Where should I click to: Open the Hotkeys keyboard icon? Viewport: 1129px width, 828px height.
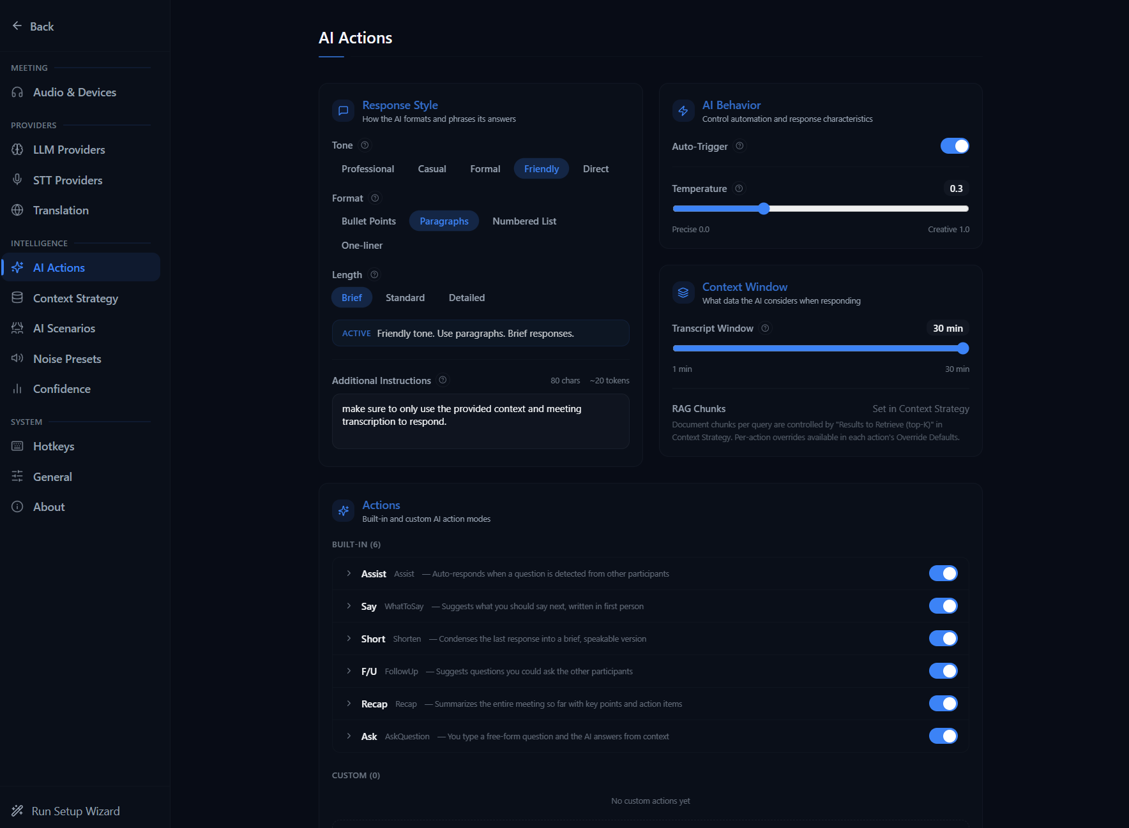17,446
